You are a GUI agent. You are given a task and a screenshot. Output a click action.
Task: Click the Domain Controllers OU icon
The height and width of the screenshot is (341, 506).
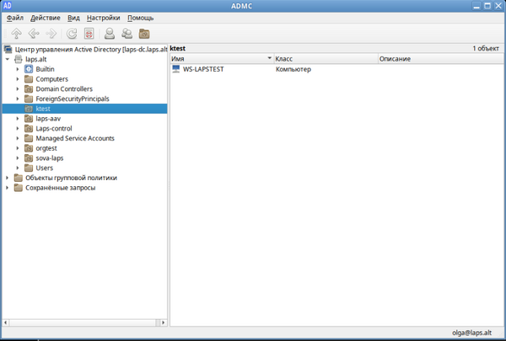29,89
